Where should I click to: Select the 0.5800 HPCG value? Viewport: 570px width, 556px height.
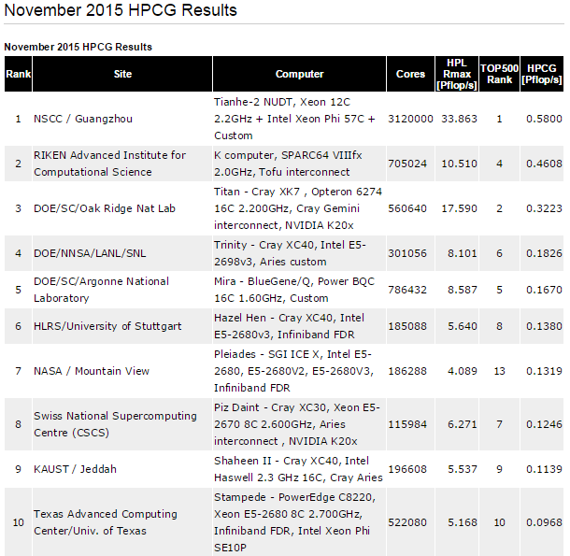point(542,119)
